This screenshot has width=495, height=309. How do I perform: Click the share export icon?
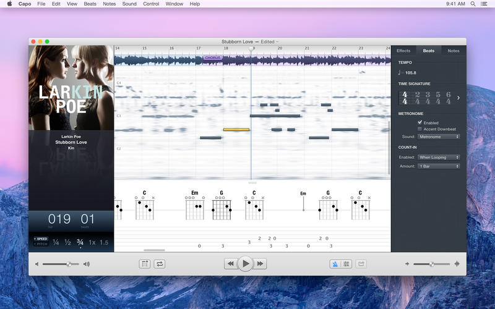[x=361, y=264]
